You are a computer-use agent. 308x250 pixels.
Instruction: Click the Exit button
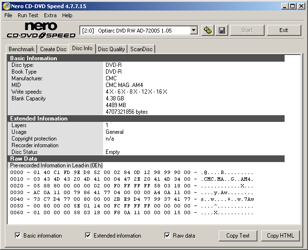point(284,31)
